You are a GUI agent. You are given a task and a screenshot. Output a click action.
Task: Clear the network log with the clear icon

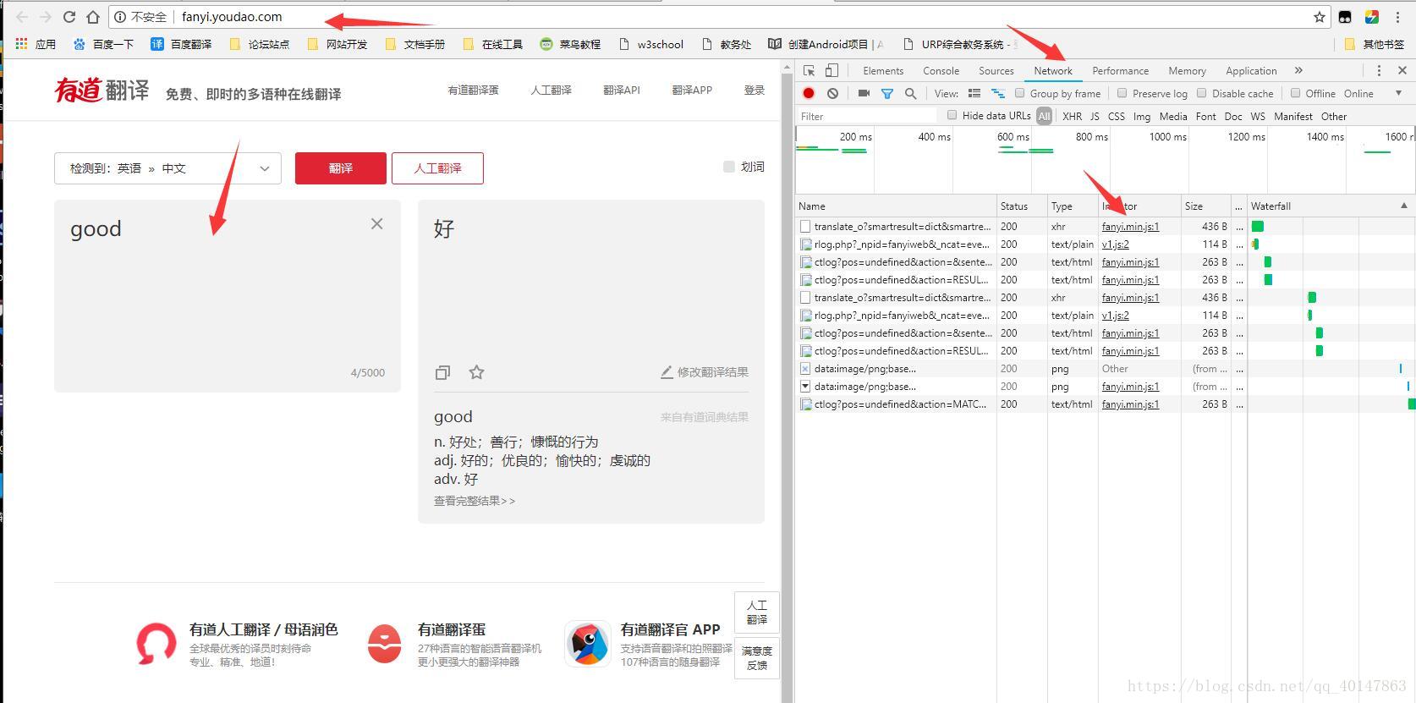click(832, 93)
